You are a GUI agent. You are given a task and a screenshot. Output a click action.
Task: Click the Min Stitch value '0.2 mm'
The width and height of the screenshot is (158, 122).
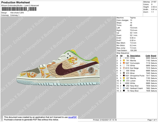[133, 45]
